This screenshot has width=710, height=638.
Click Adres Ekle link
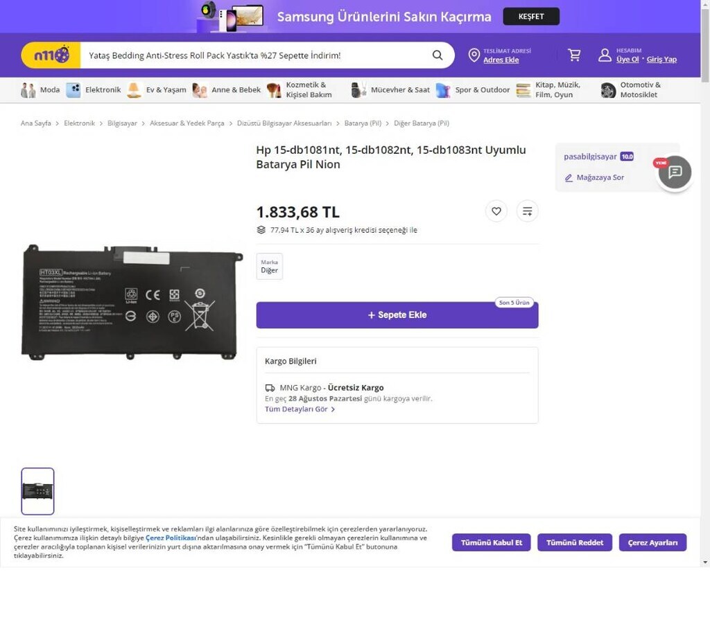tap(501, 60)
